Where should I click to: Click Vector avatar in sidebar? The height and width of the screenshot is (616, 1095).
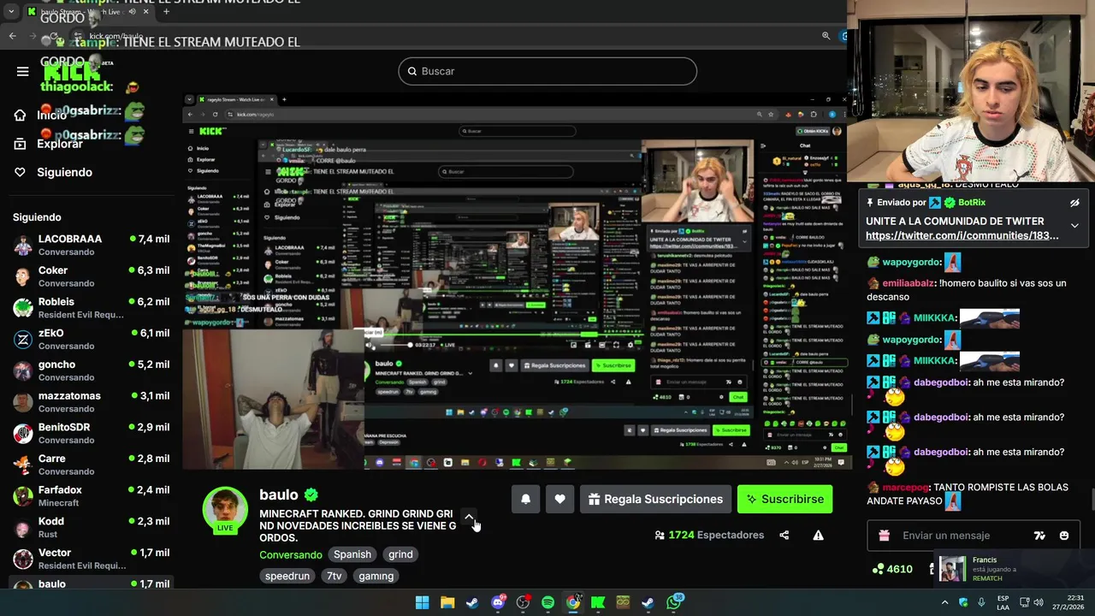(23, 560)
